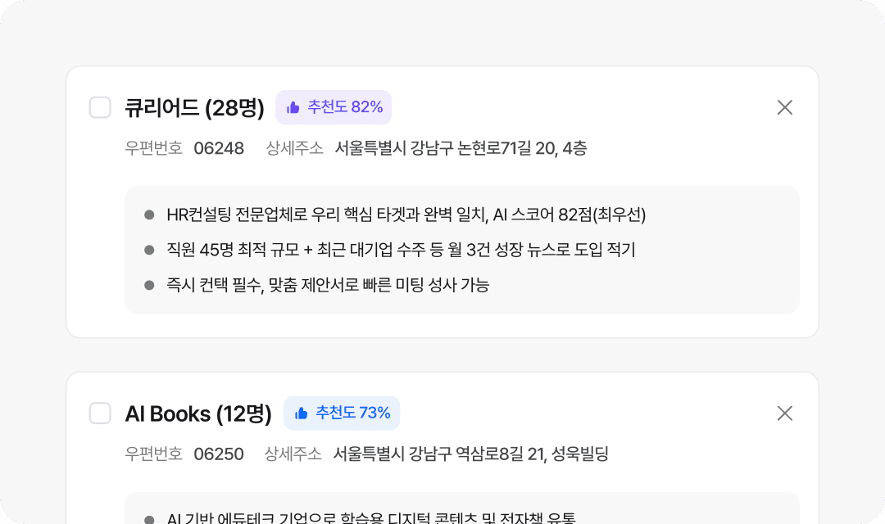The width and height of the screenshot is (885, 524).
Task: Open the 큐리어드 (28명) company title
Action: [194, 107]
